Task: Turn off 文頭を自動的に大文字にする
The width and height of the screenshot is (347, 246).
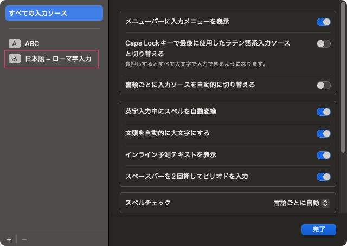Action: [323, 133]
